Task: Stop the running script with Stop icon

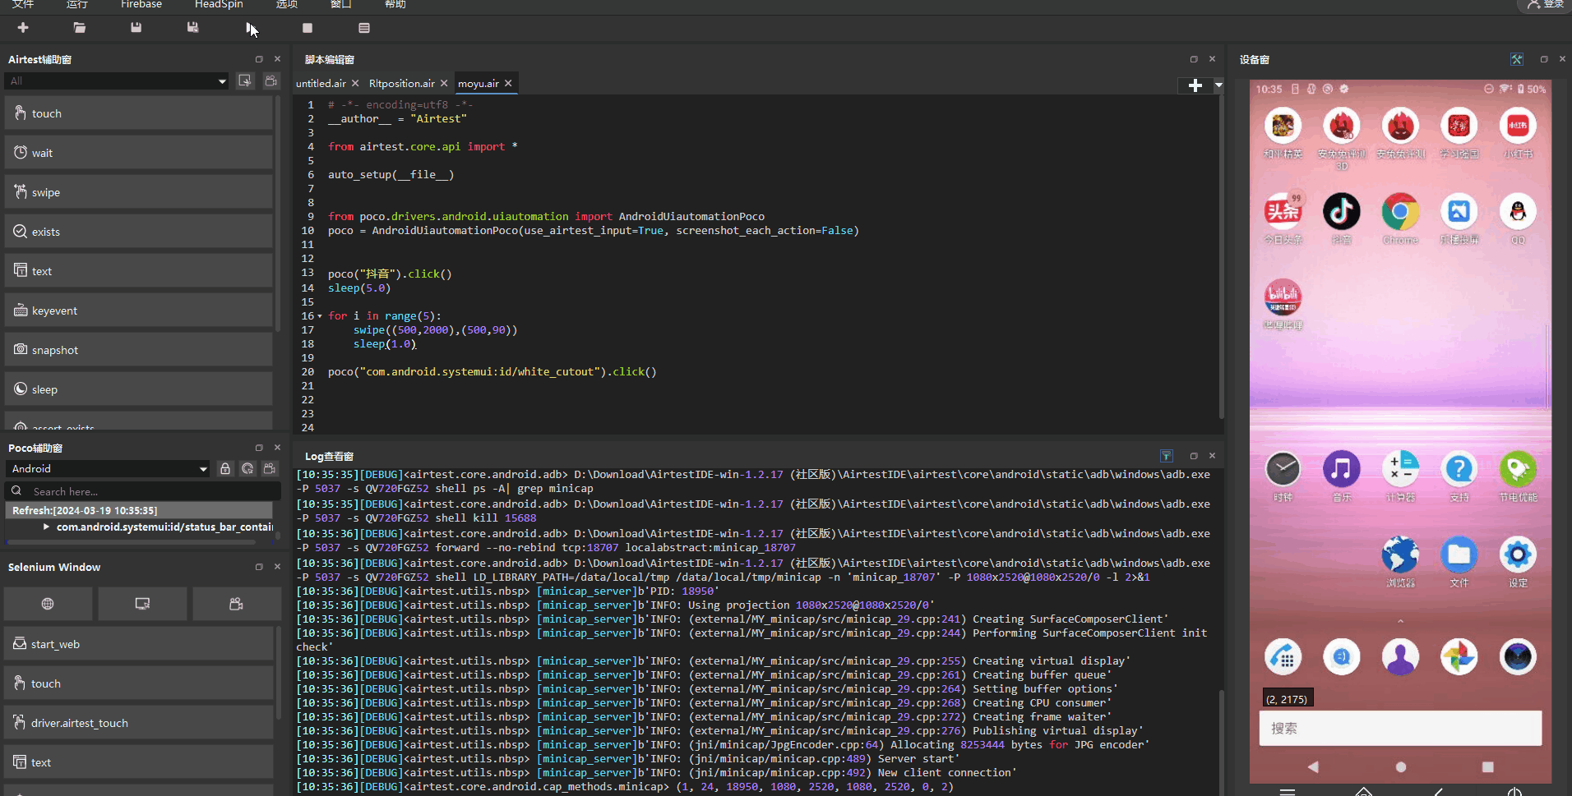Action: click(x=307, y=28)
